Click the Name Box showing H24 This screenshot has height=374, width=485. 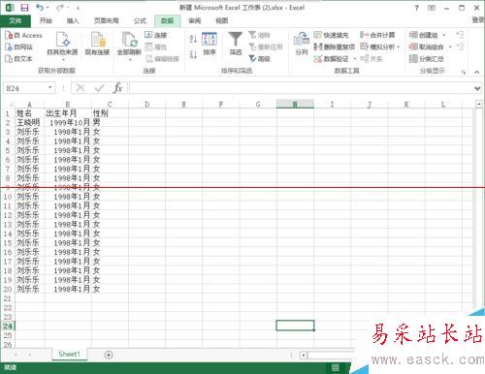pyautogui.click(x=25, y=88)
